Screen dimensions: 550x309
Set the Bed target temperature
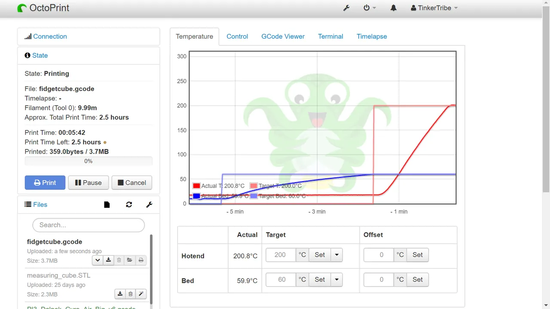pyautogui.click(x=320, y=279)
